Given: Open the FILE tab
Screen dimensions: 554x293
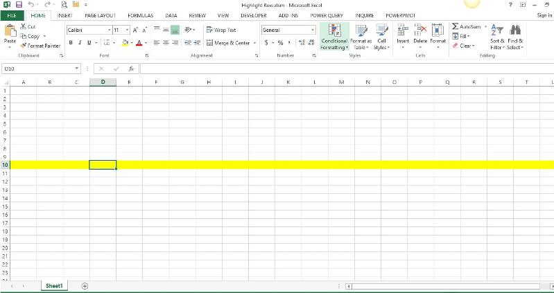Looking at the screenshot, I should tap(12, 15).
